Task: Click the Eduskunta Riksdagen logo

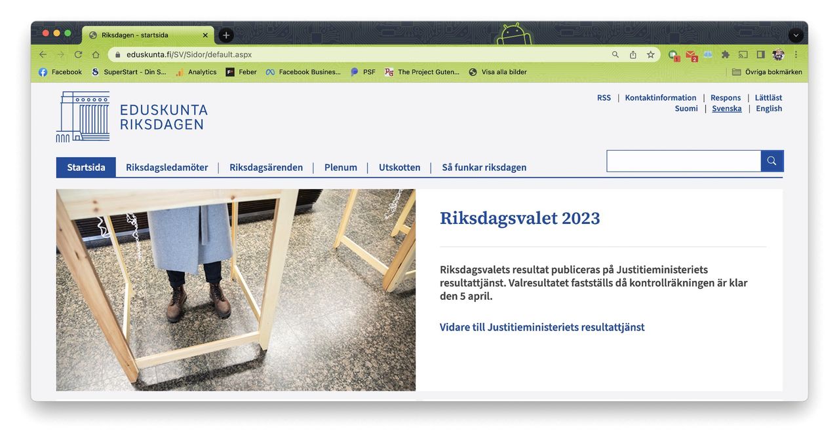Action: [131, 117]
